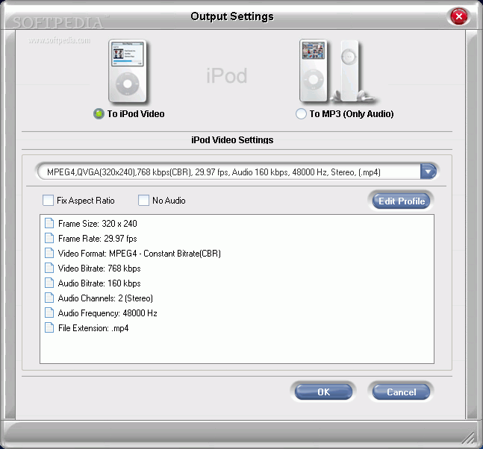Close the Output Settings dialog with red X
Screen dimensions: 483x449
(458, 16)
